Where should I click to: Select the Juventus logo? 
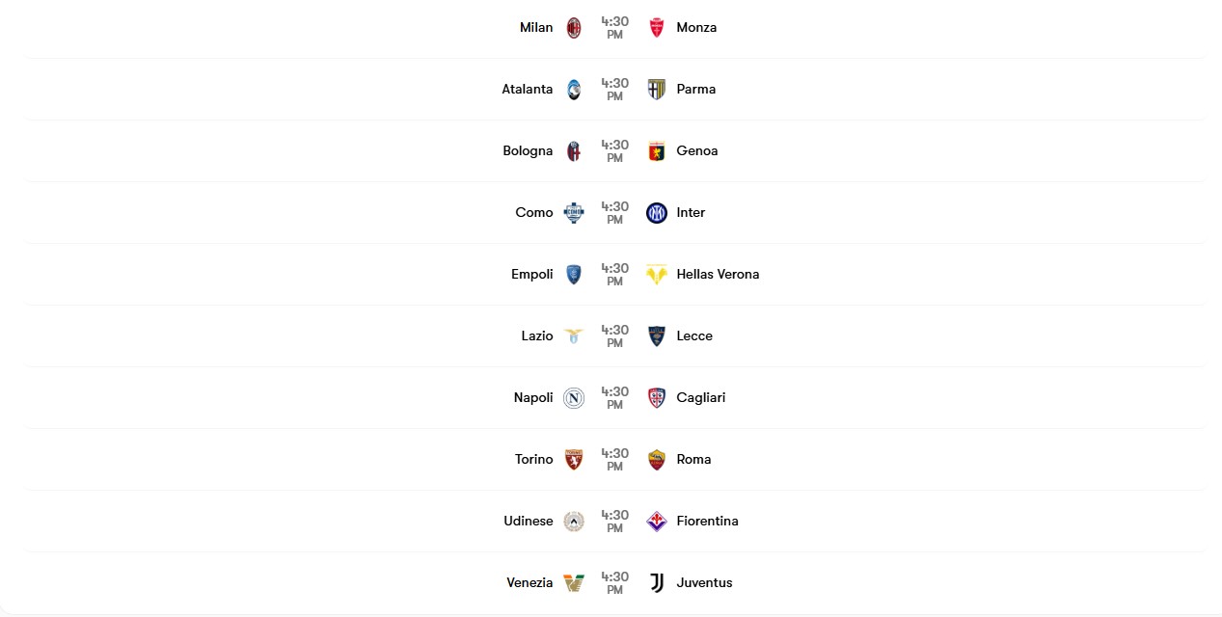(656, 582)
